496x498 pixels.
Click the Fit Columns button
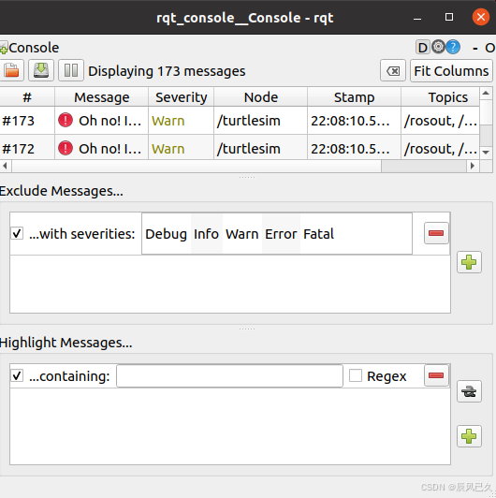(x=451, y=70)
